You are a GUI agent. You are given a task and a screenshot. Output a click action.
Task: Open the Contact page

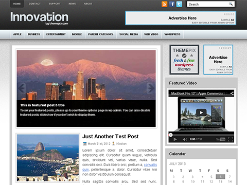coord(34,4)
